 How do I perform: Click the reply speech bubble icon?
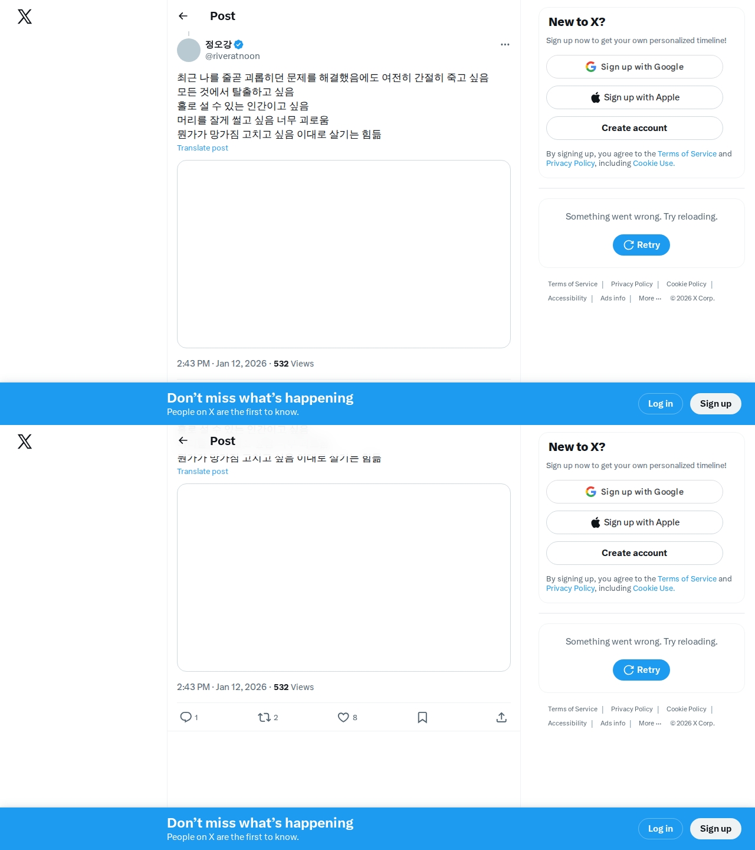[186, 717]
